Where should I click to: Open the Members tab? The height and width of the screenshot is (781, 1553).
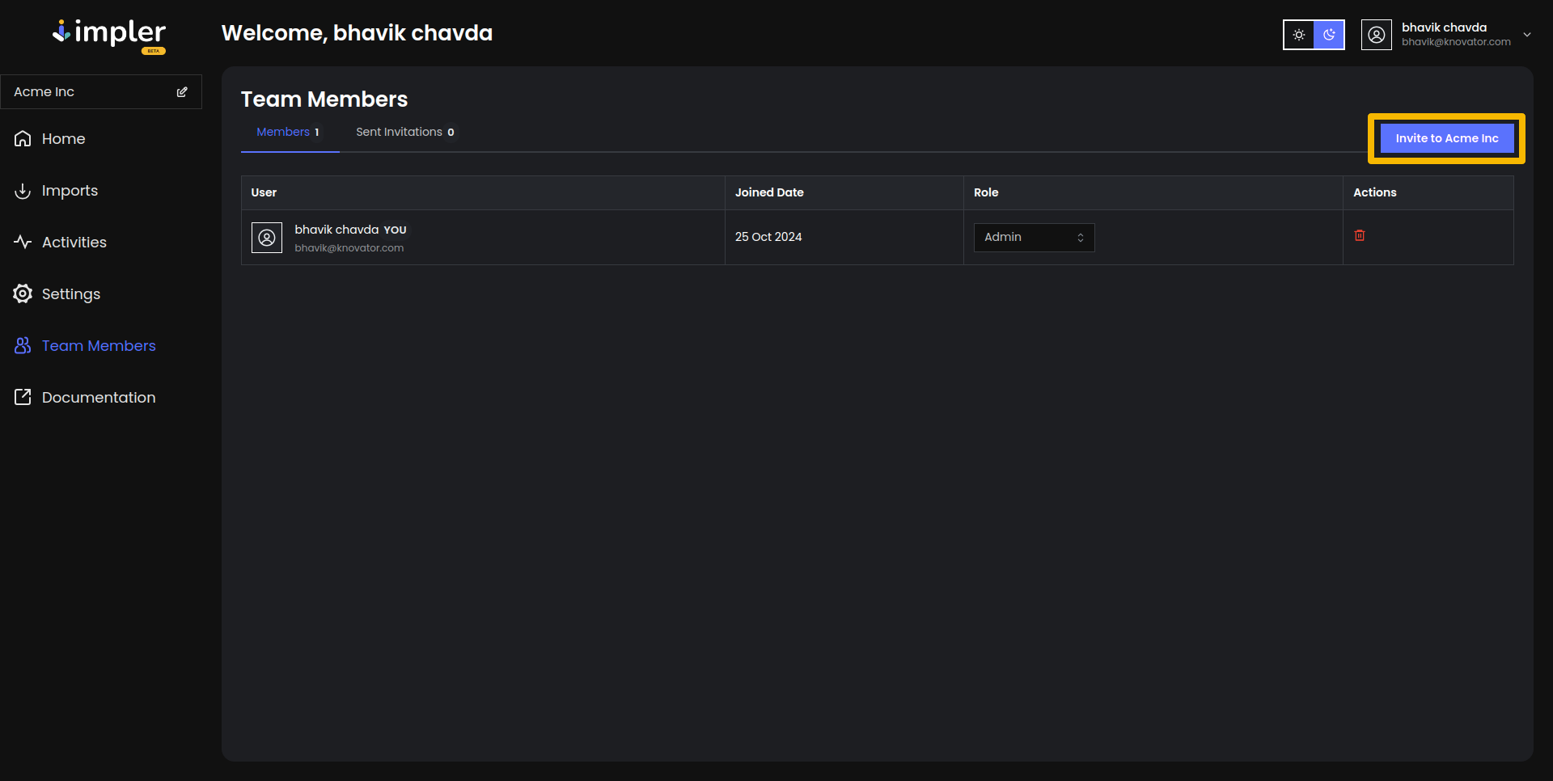(x=288, y=133)
